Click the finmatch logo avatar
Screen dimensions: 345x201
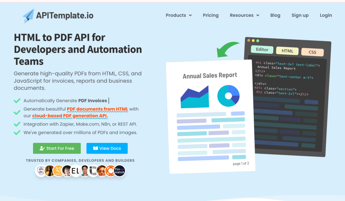click(119, 171)
